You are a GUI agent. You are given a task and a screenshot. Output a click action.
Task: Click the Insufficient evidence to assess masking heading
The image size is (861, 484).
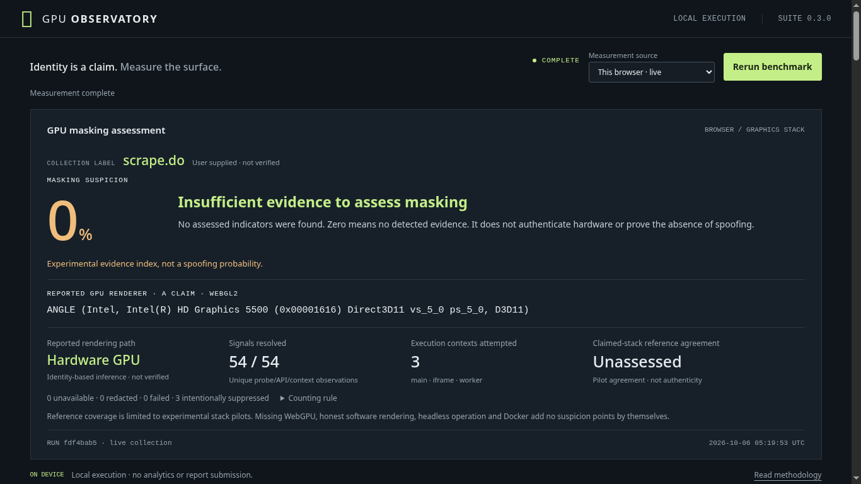[323, 202]
